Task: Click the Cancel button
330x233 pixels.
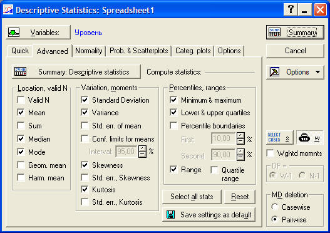Action: [x=295, y=51]
